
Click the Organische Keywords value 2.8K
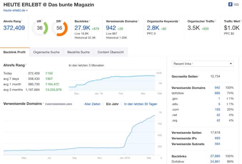(x=153, y=28)
